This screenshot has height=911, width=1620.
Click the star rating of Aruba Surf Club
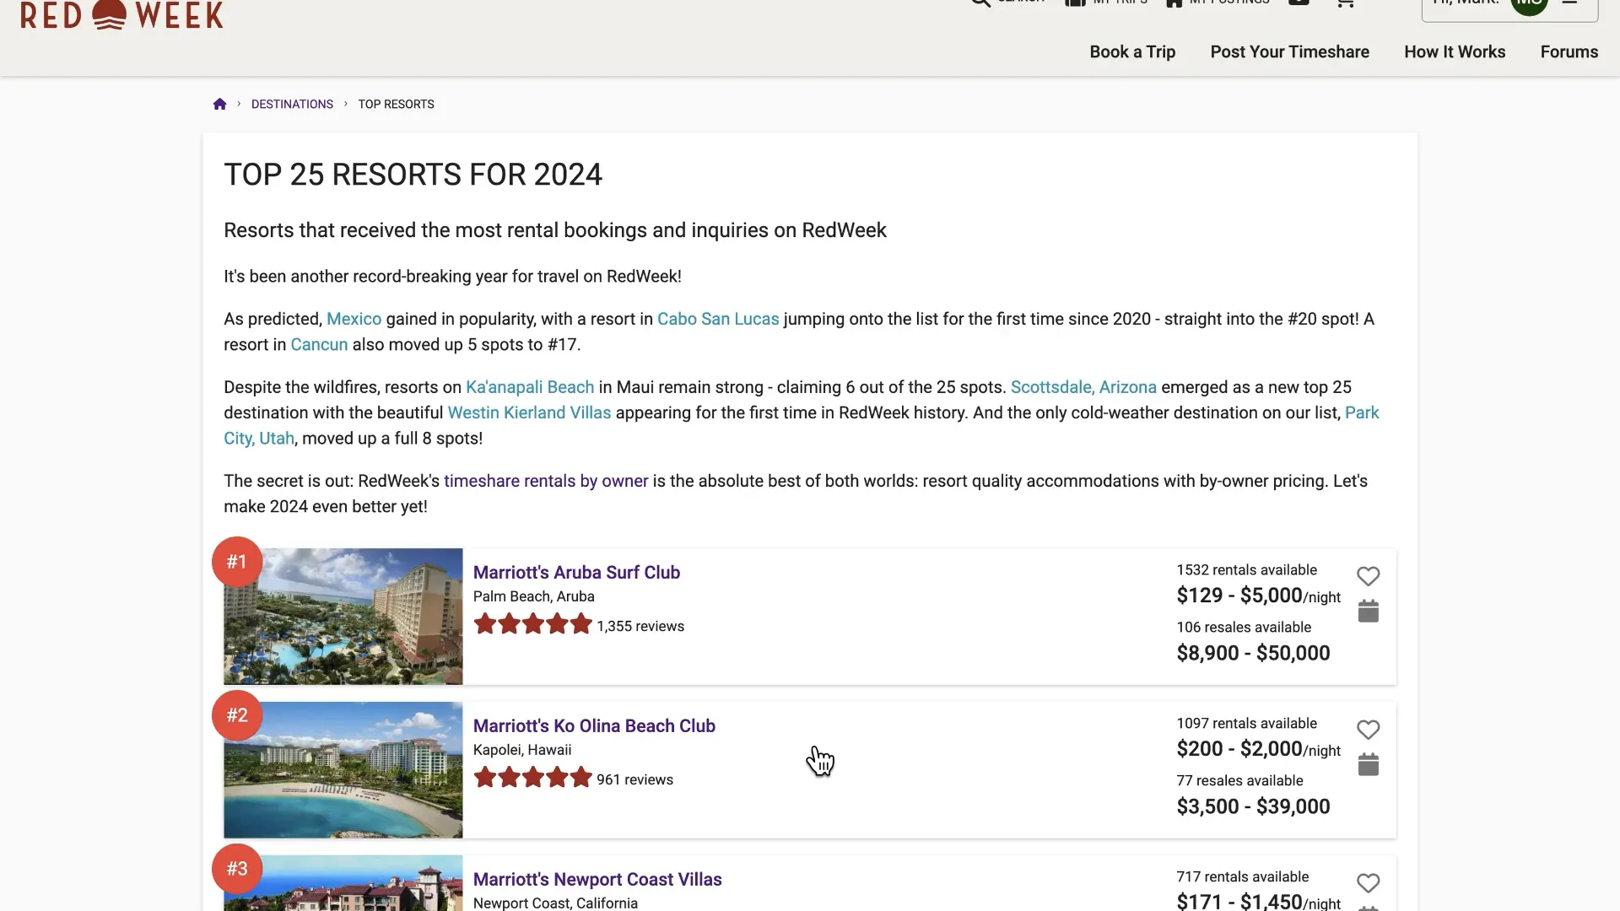tap(532, 625)
